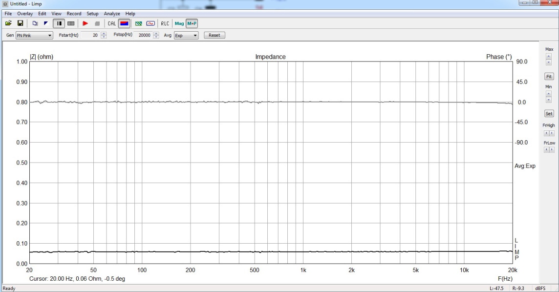
Task: Decrease Fstart with the down spinner arrow
Action: click(104, 37)
